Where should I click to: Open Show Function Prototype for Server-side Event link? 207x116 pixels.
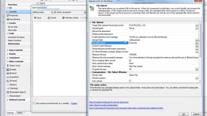pyautogui.click(x=109, y=102)
